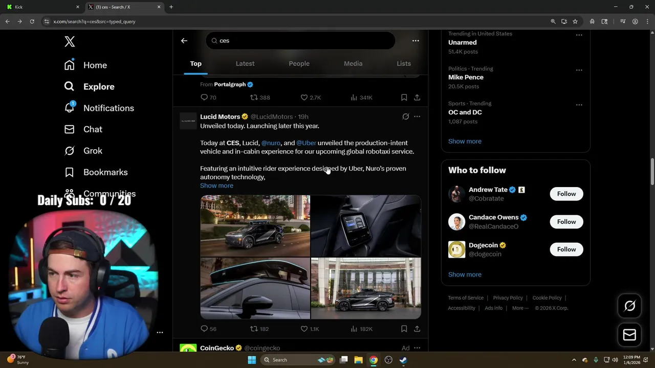Open Lucid Motors profile name
655x368 pixels.
[220, 117]
